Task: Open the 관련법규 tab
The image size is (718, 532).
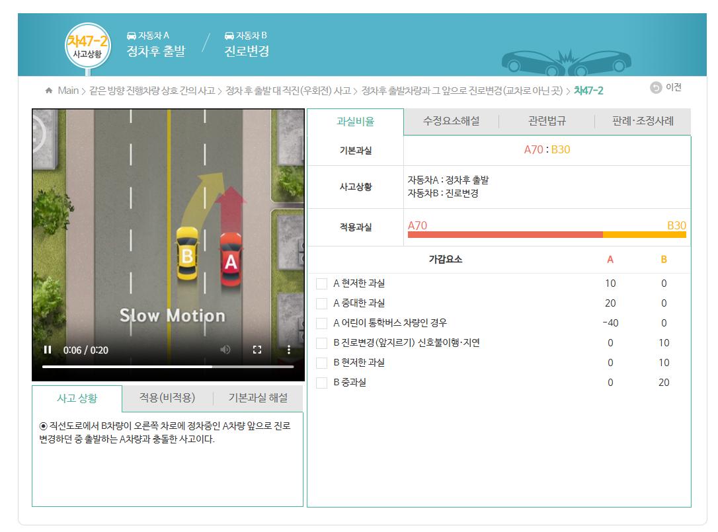Action: 547,122
